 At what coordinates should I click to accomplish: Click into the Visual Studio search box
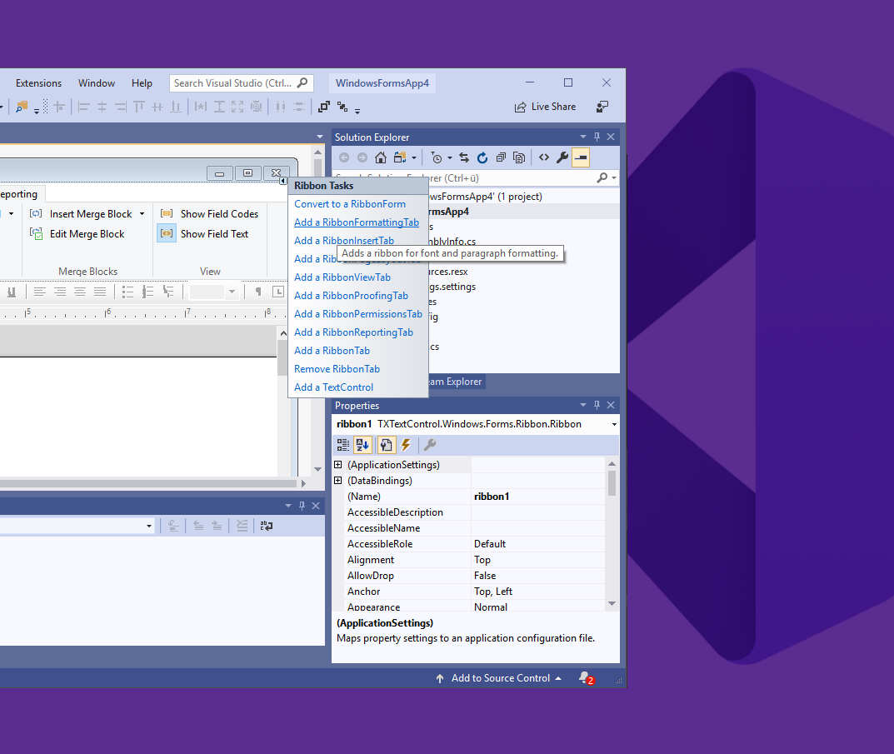click(237, 82)
